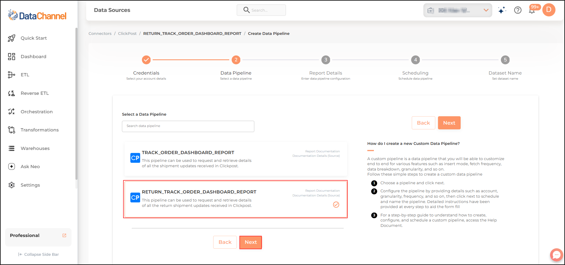The height and width of the screenshot is (265, 565).
Task: Focus the Search data pipeline field
Action: point(188,126)
